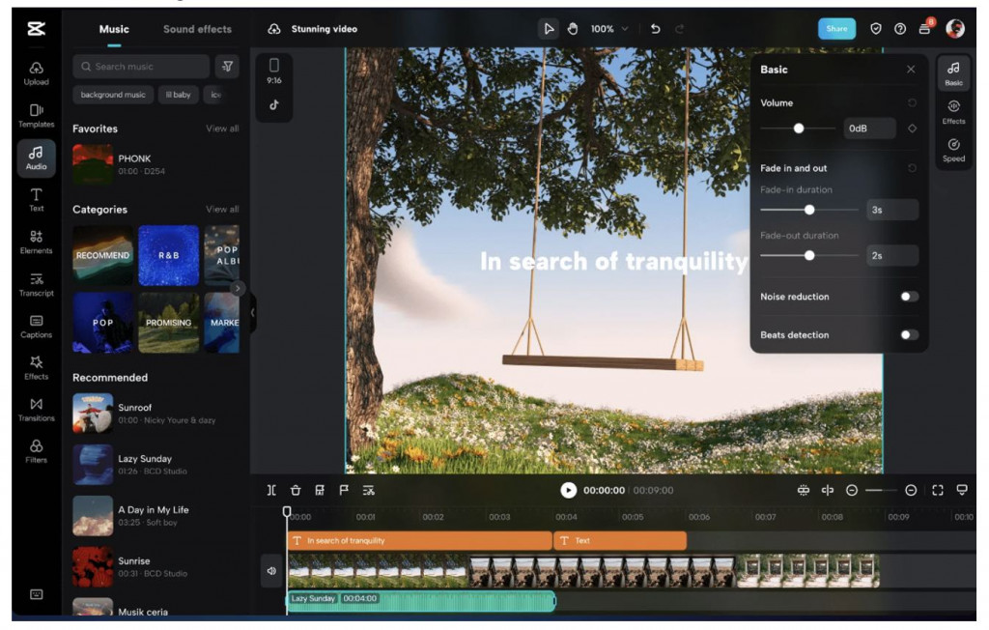This screenshot has height=630, width=989.
Task: Click the Share button
Action: click(836, 29)
